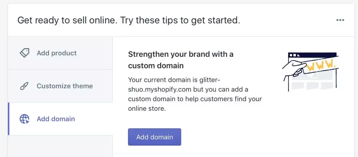The height and width of the screenshot is (157, 358).
Task: Click the gray placeholder blocks in the illustration
Action: coord(312,86)
